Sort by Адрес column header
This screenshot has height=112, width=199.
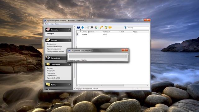[135, 32]
